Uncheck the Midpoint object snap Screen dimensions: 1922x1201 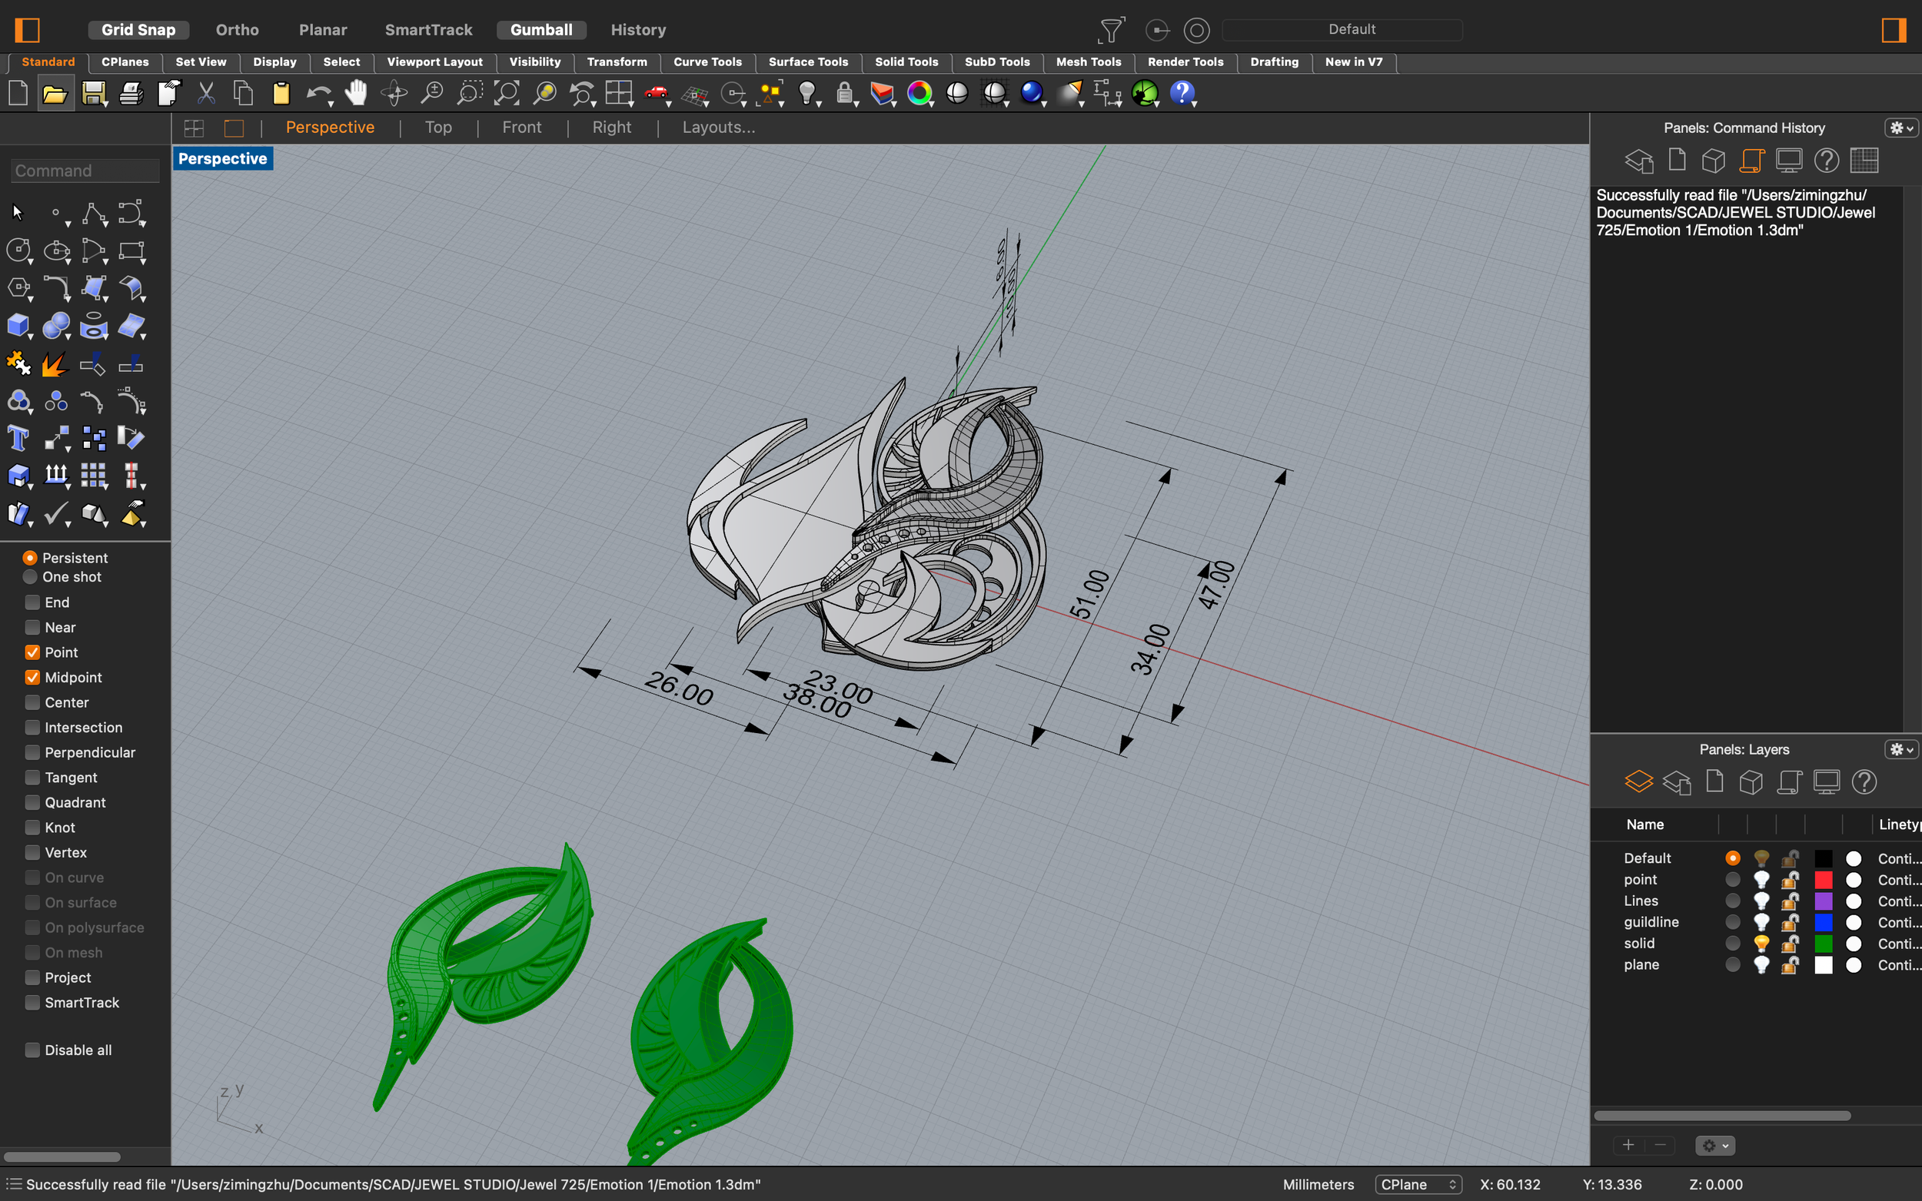click(32, 677)
